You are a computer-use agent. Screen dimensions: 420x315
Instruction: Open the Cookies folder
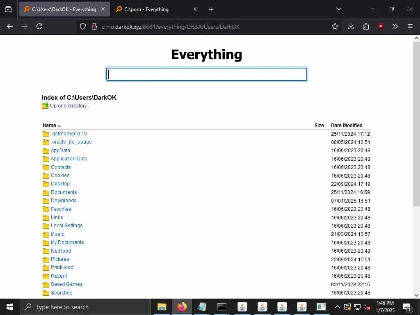[x=60, y=176]
